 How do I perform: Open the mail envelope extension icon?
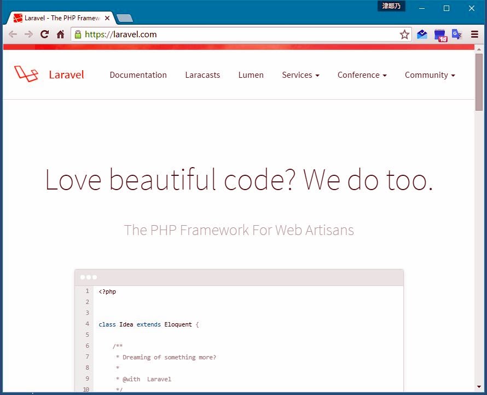[x=422, y=35]
